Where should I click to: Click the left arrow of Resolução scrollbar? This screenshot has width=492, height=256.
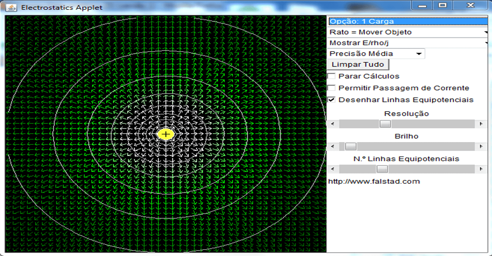pyautogui.click(x=332, y=124)
